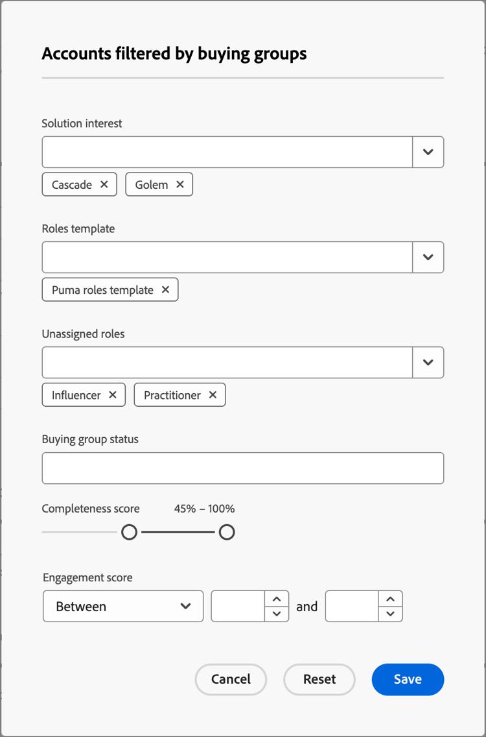Remove the Puma roles template tag

(x=166, y=289)
